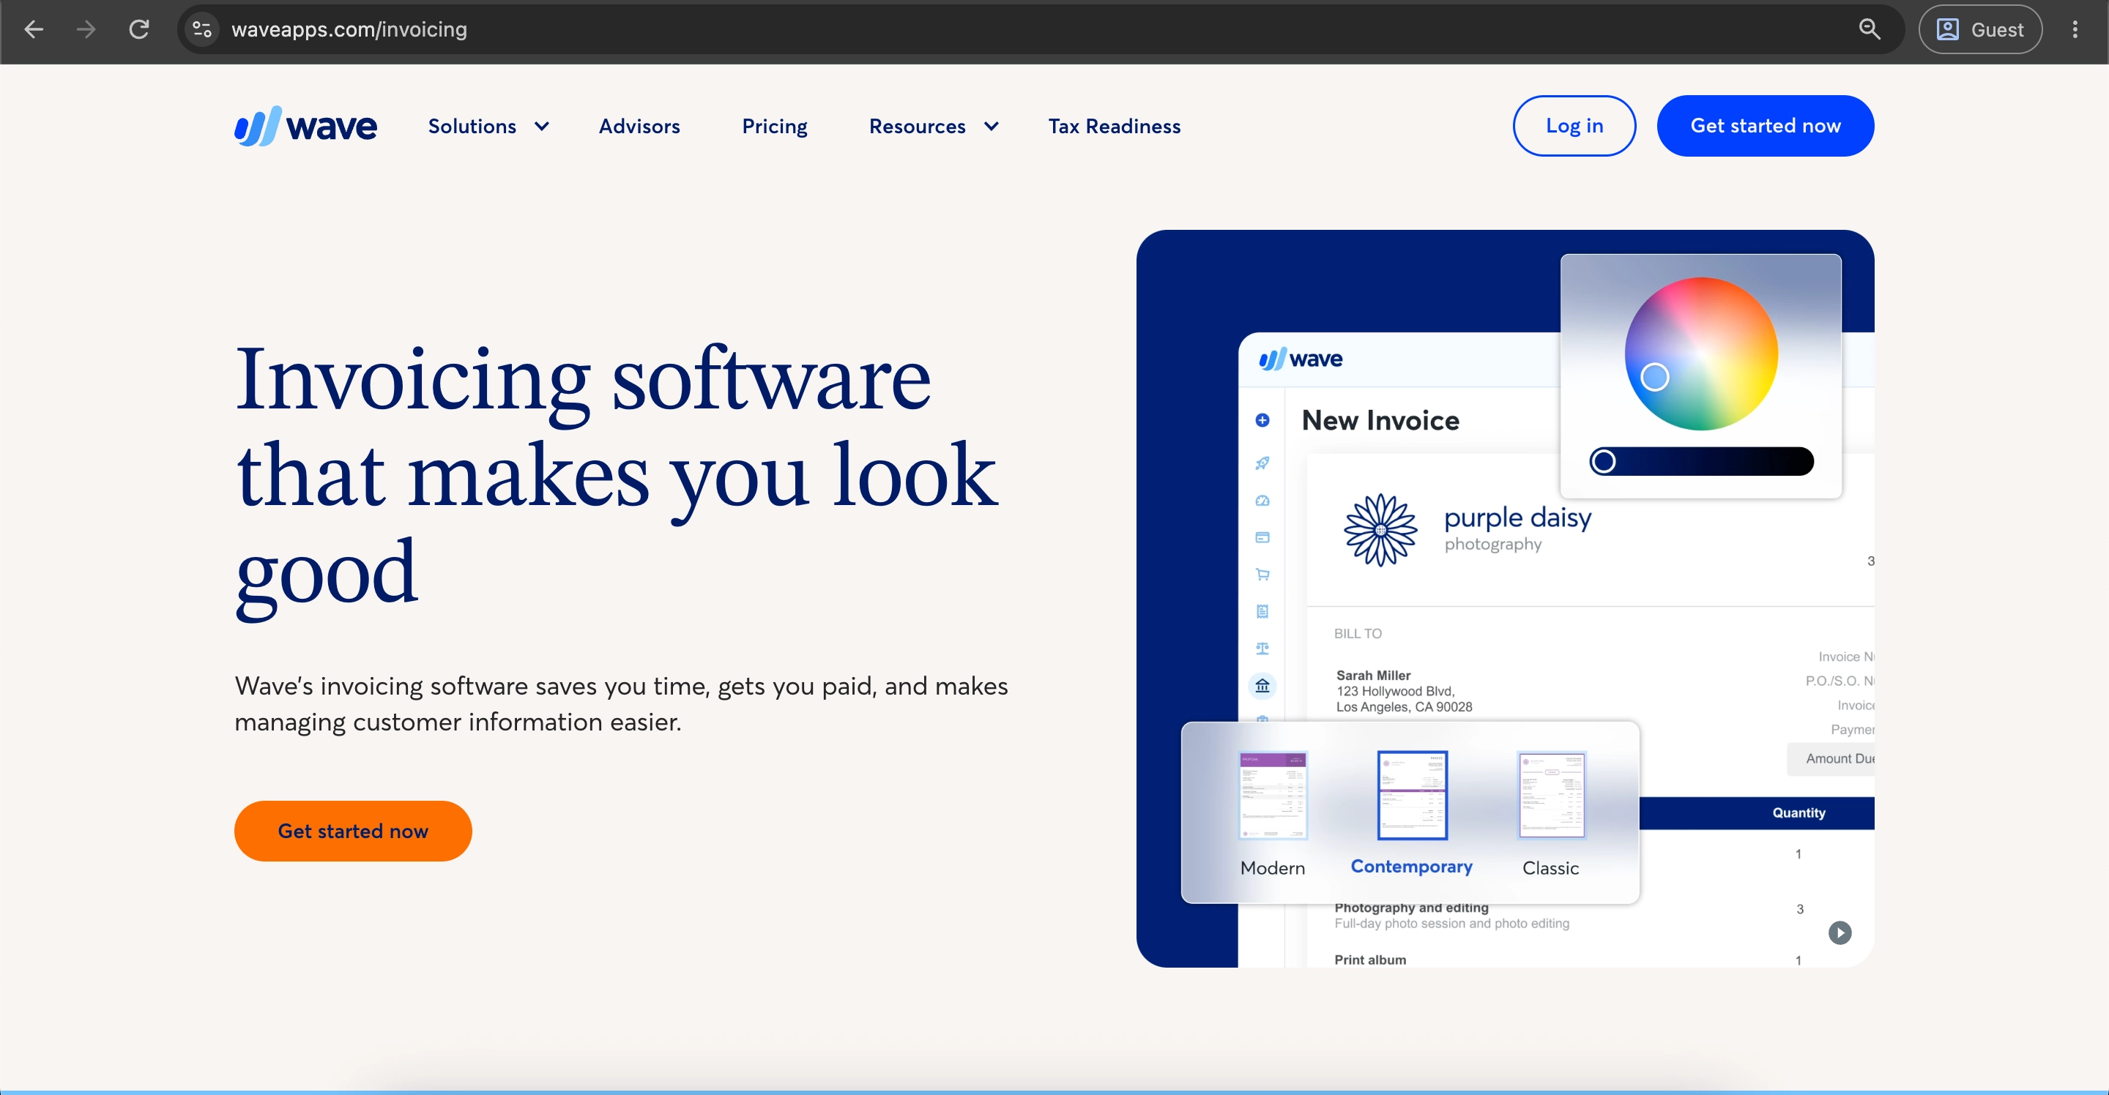Select the Classic invoice template thumbnail
2109x1095 pixels.
1551,795
